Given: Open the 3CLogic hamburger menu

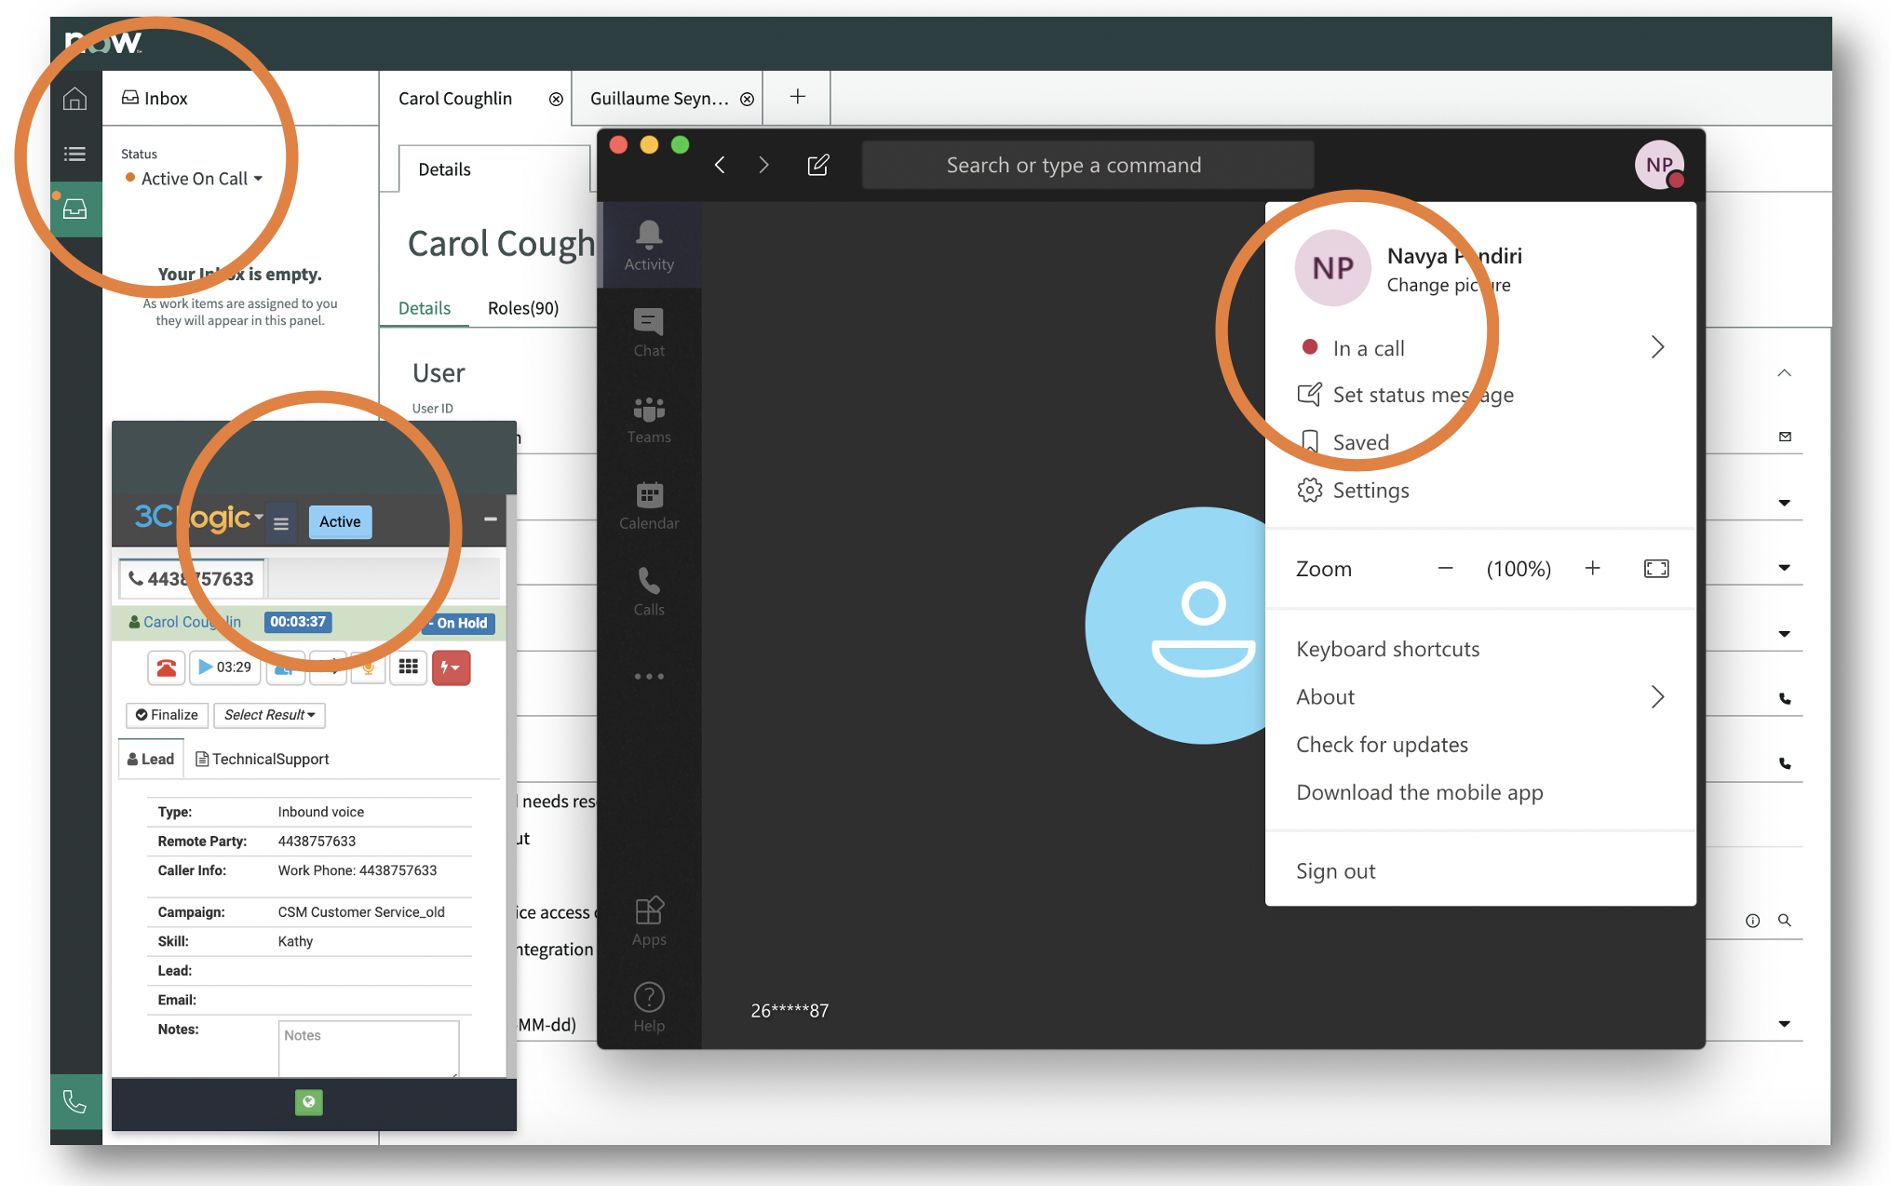Looking at the screenshot, I should tap(281, 523).
